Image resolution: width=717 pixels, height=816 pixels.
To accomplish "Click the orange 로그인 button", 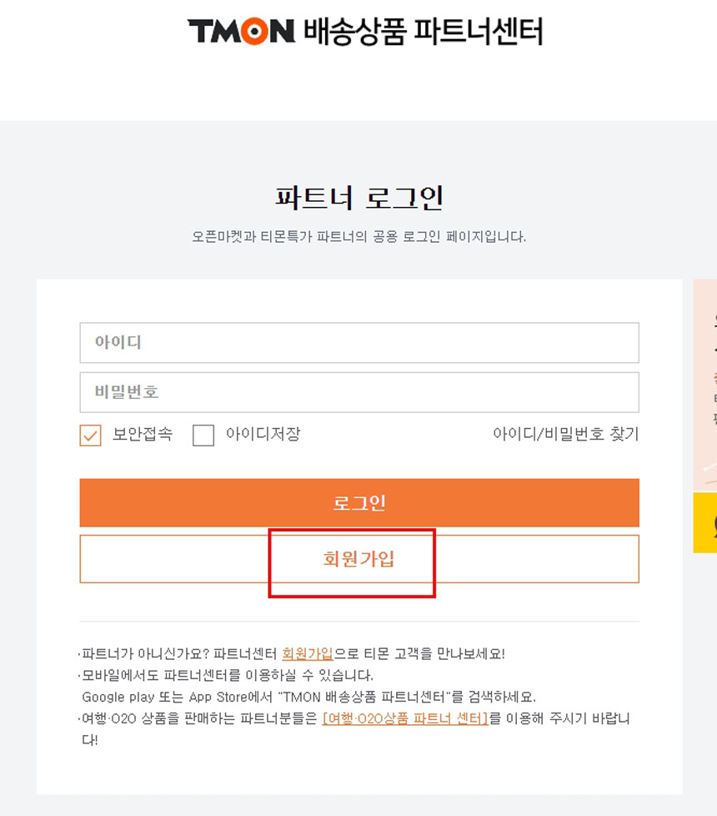I will click(359, 503).
